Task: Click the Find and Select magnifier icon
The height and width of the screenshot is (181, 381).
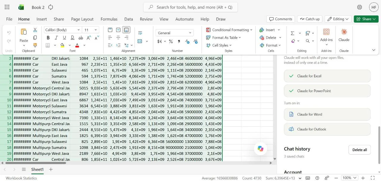Action: 308,41
